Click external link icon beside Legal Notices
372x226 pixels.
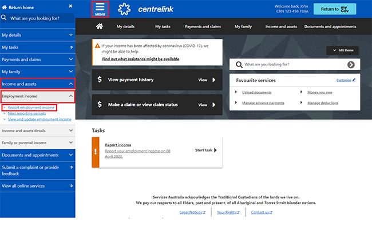(x=204, y=212)
